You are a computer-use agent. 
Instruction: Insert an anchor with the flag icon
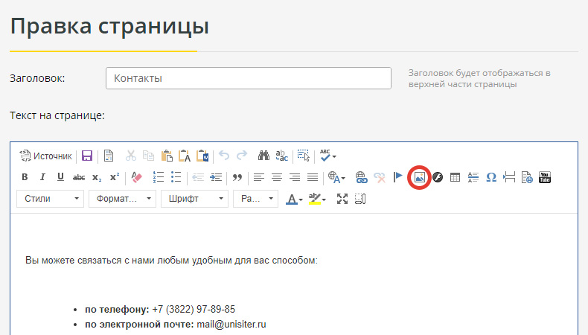tap(398, 177)
